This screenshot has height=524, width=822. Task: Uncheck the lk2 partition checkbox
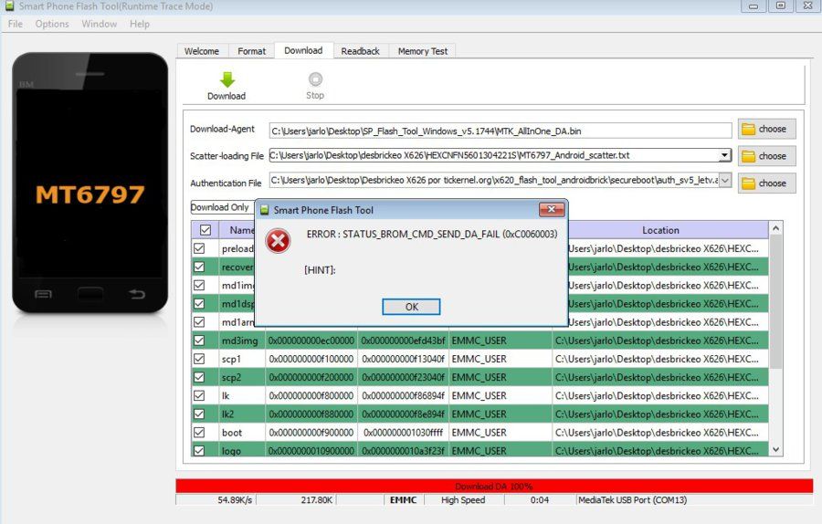[x=199, y=414]
